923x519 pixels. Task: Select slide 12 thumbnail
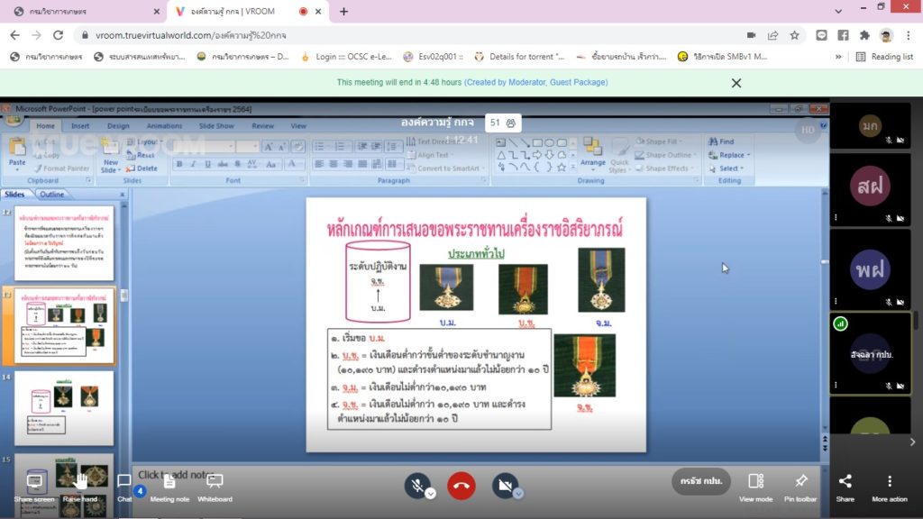point(64,243)
